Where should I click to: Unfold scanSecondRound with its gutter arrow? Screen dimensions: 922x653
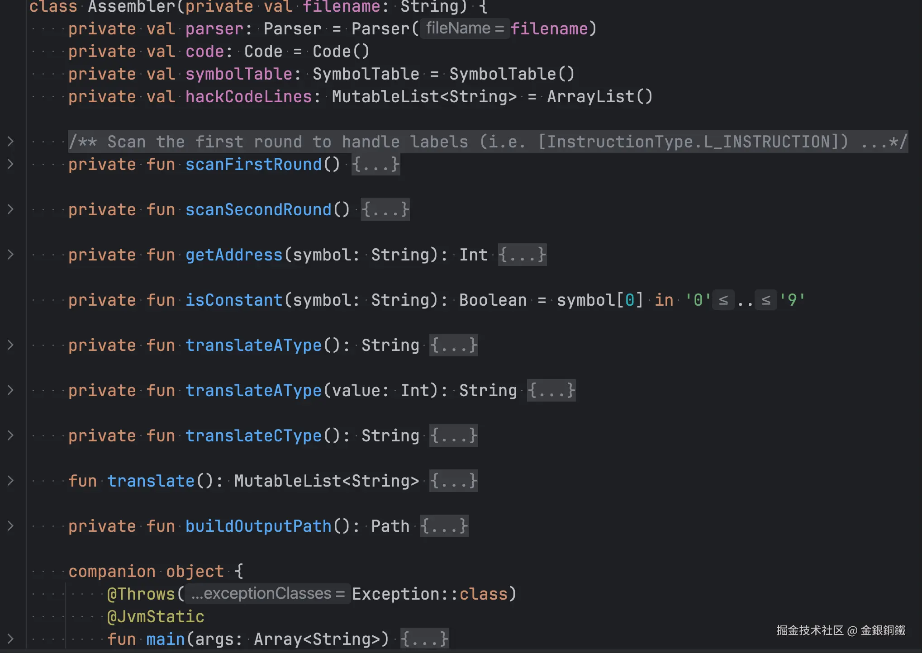coord(10,209)
